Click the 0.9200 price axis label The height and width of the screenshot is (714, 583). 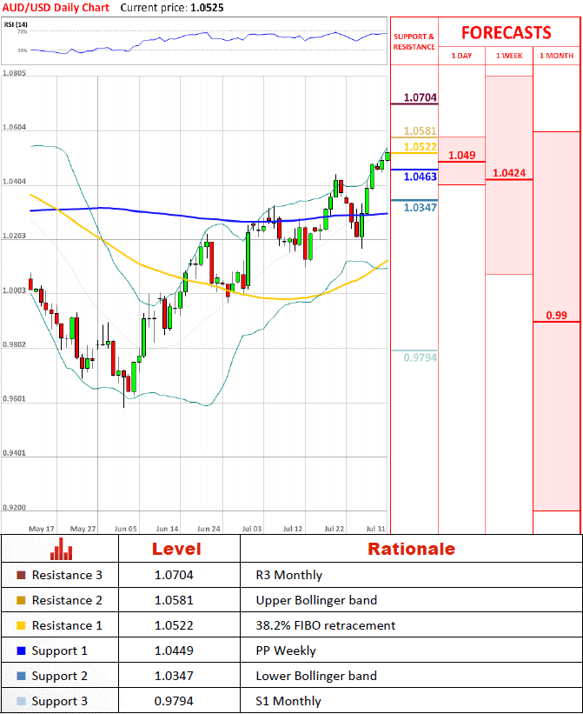click(x=14, y=508)
